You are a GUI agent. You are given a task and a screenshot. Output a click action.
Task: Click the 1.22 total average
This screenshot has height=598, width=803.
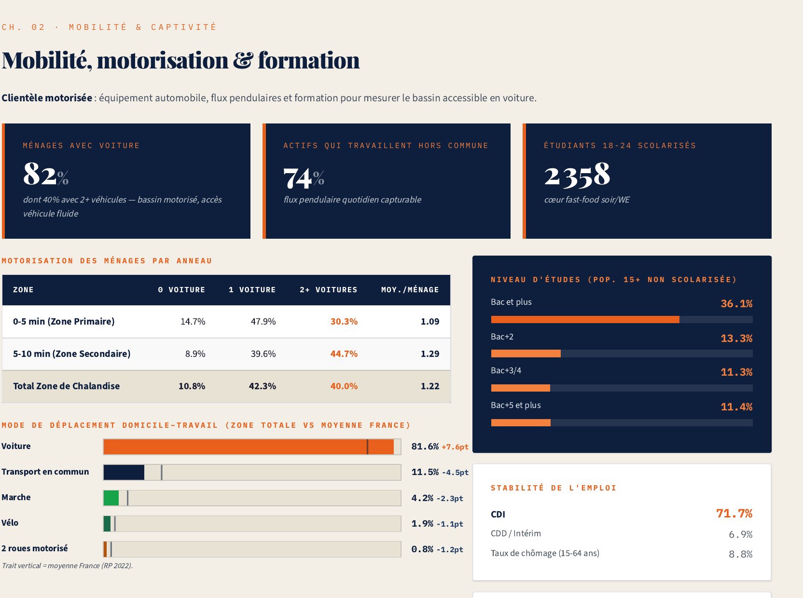pos(430,386)
